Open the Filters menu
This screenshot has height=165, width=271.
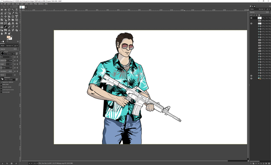point(35,4)
